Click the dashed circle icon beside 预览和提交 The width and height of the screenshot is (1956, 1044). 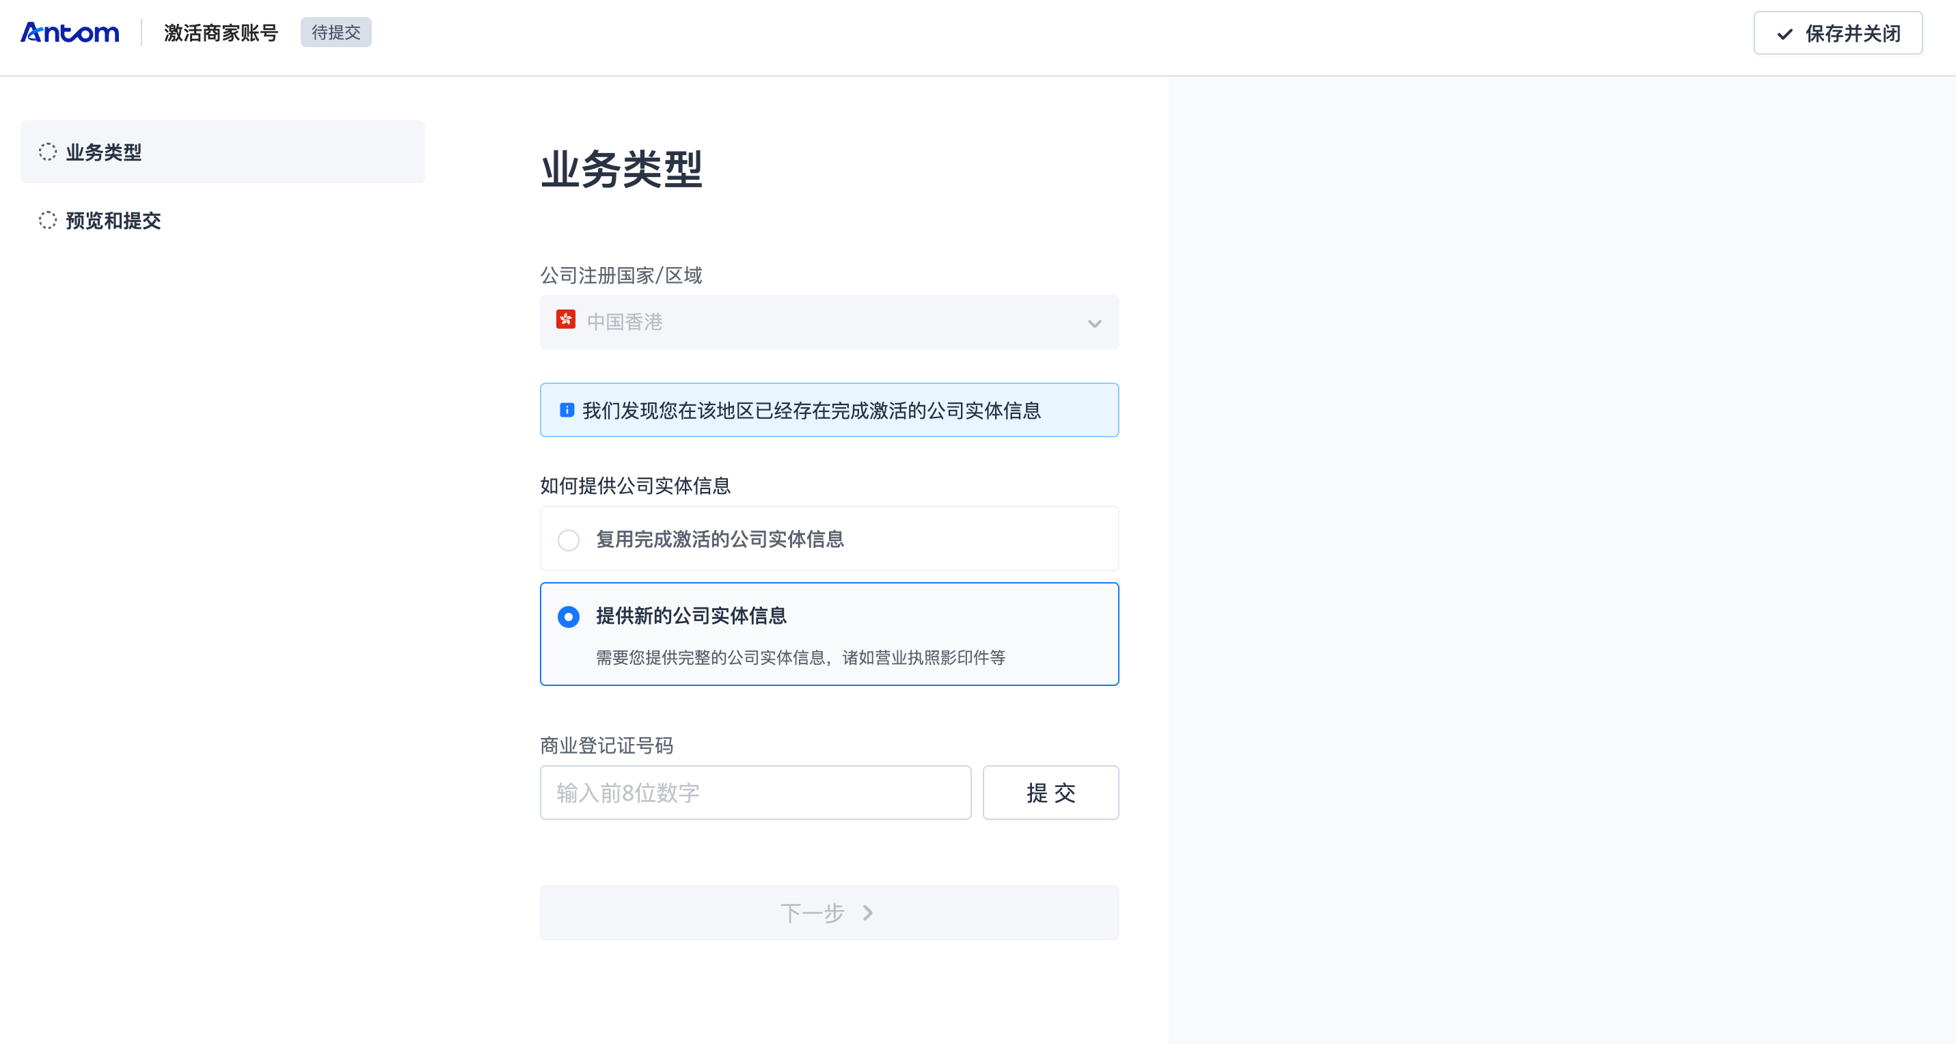48,220
